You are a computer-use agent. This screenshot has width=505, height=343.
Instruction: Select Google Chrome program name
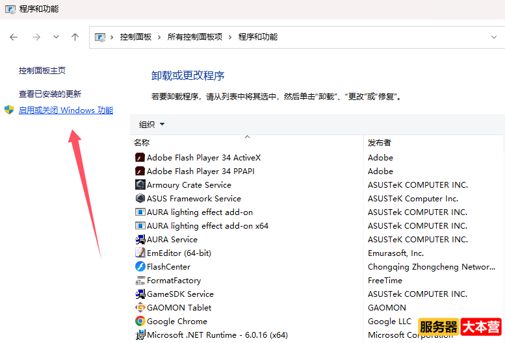pos(177,322)
